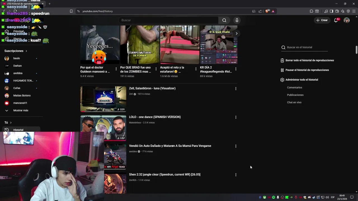
Task: Open LOLO - one dance (SPANISH VERSION) title
Action: [155, 117]
